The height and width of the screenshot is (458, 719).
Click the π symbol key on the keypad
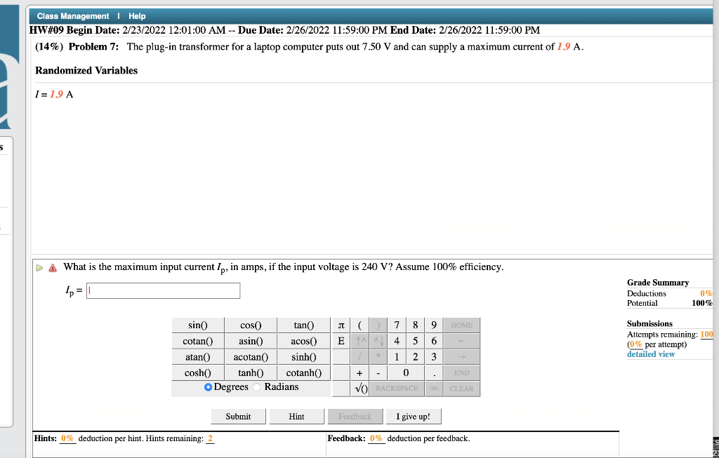(x=341, y=325)
